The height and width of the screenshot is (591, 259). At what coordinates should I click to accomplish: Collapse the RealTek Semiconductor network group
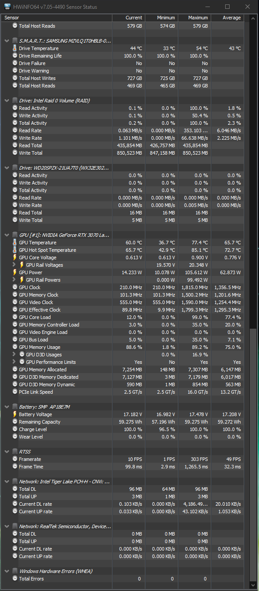(x=7, y=526)
